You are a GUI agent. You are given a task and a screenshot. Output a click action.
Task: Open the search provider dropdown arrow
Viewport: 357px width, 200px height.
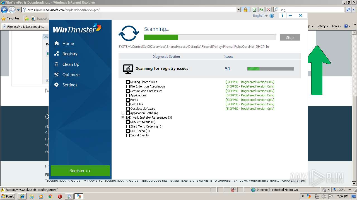(x=354, y=10)
